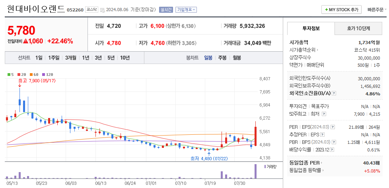Click the arrow icon after 동일업종 PER
This screenshot has height=188, width=389.
point(321,163)
